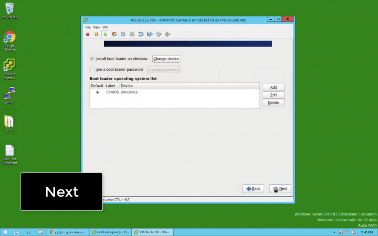Switch to ovh1.iranvps.org taskbar window
Viewport: 378px width, 236px height.
(x=110, y=232)
